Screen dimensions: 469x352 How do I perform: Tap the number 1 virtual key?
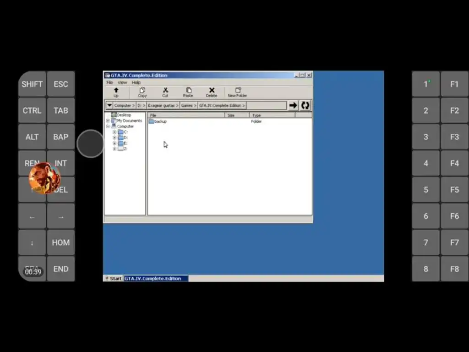point(425,84)
